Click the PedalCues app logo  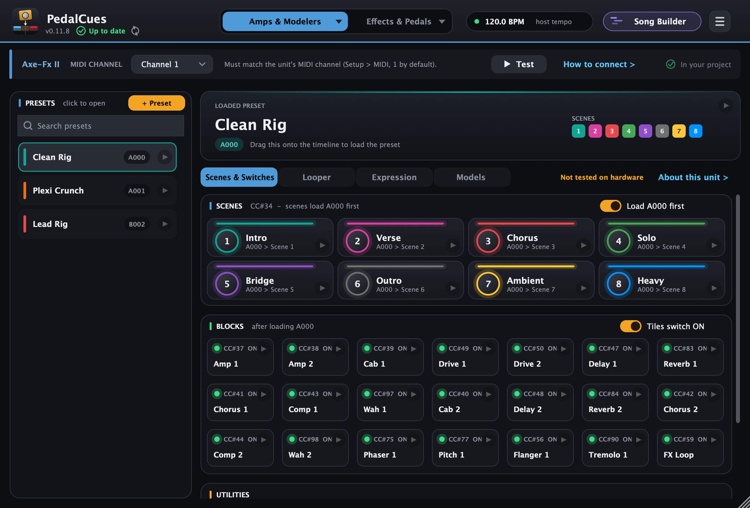pos(25,21)
